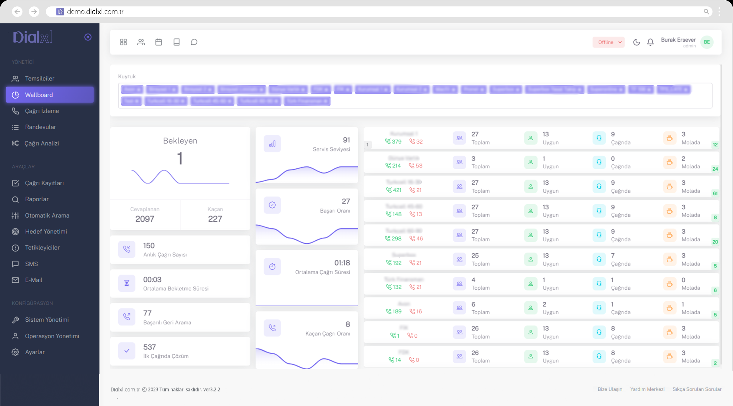
Task: Click inside the Kuyruk multi-select field
Action: tap(415, 96)
